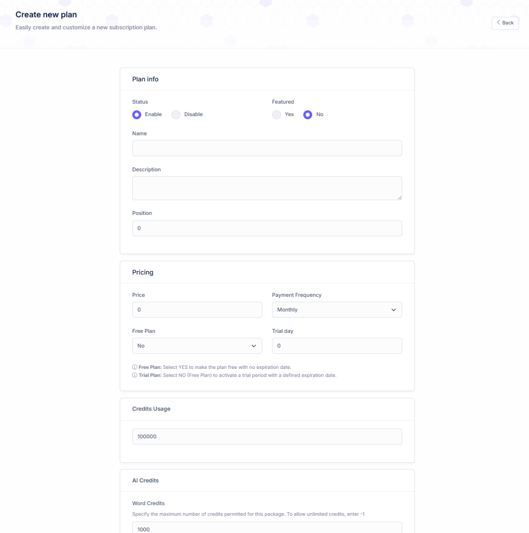This screenshot has width=529, height=533.
Task: Click the info icon beside Trial Plan hint
Action: 135,375
